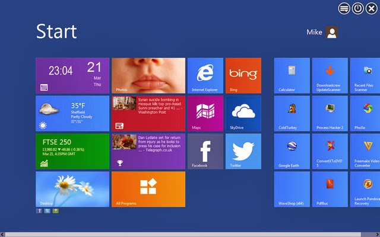Launch Internet Explorer tile
380x237 pixels.
pos(205,75)
